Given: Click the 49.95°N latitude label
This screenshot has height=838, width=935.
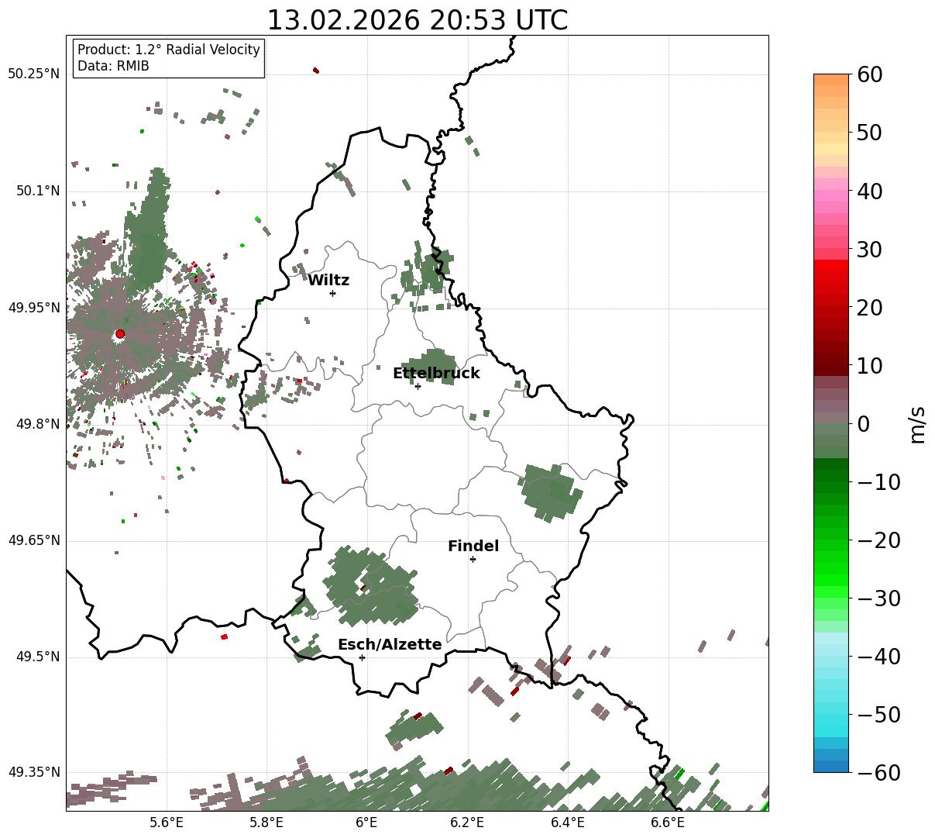Looking at the screenshot, I should pyautogui.click(x=34, y=308).
